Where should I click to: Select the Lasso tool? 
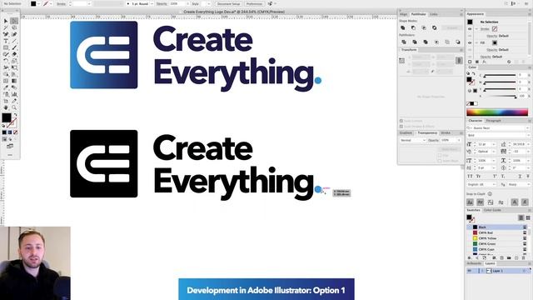tap(14, 27)
